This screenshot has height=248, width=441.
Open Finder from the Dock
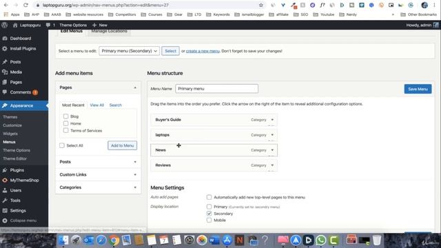63,240
